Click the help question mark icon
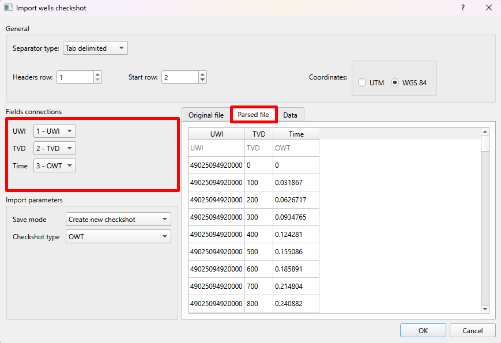The width and height of the screenshot is (501, 343). 462,8
